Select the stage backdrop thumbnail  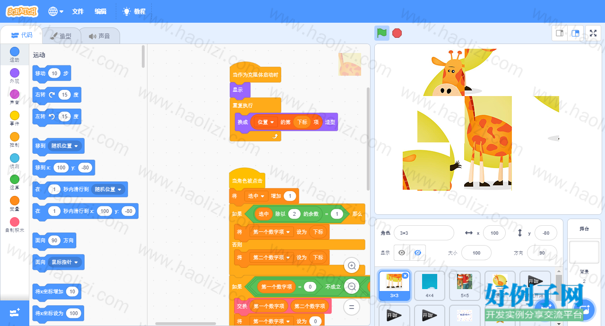tap(584, 252)
